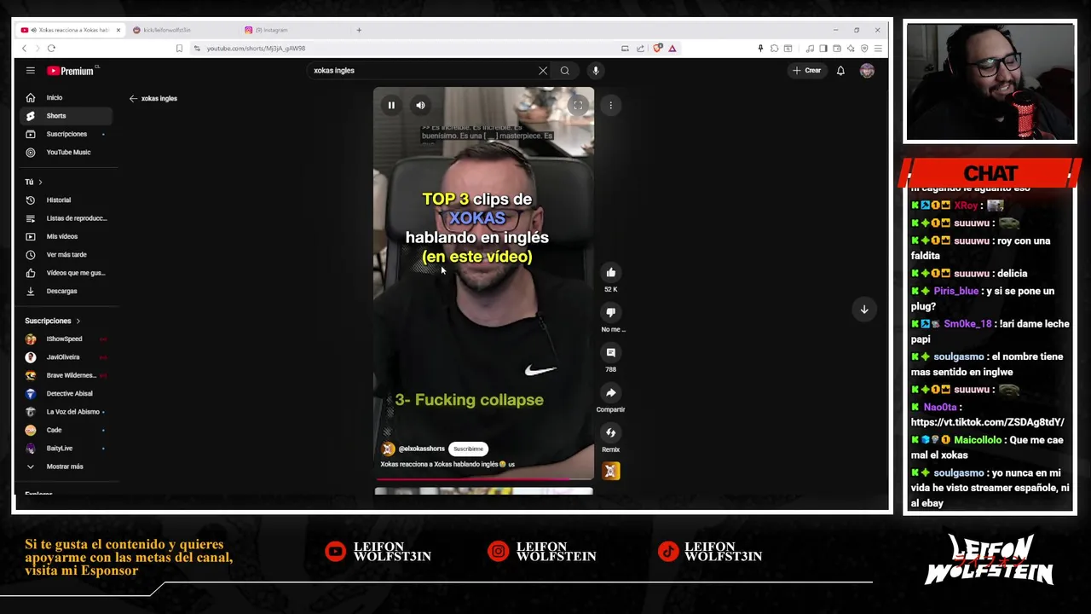Seek on the red video progress bar
Image resolution: width=1091 pixels, height=614 pixels.
[483, 479]
